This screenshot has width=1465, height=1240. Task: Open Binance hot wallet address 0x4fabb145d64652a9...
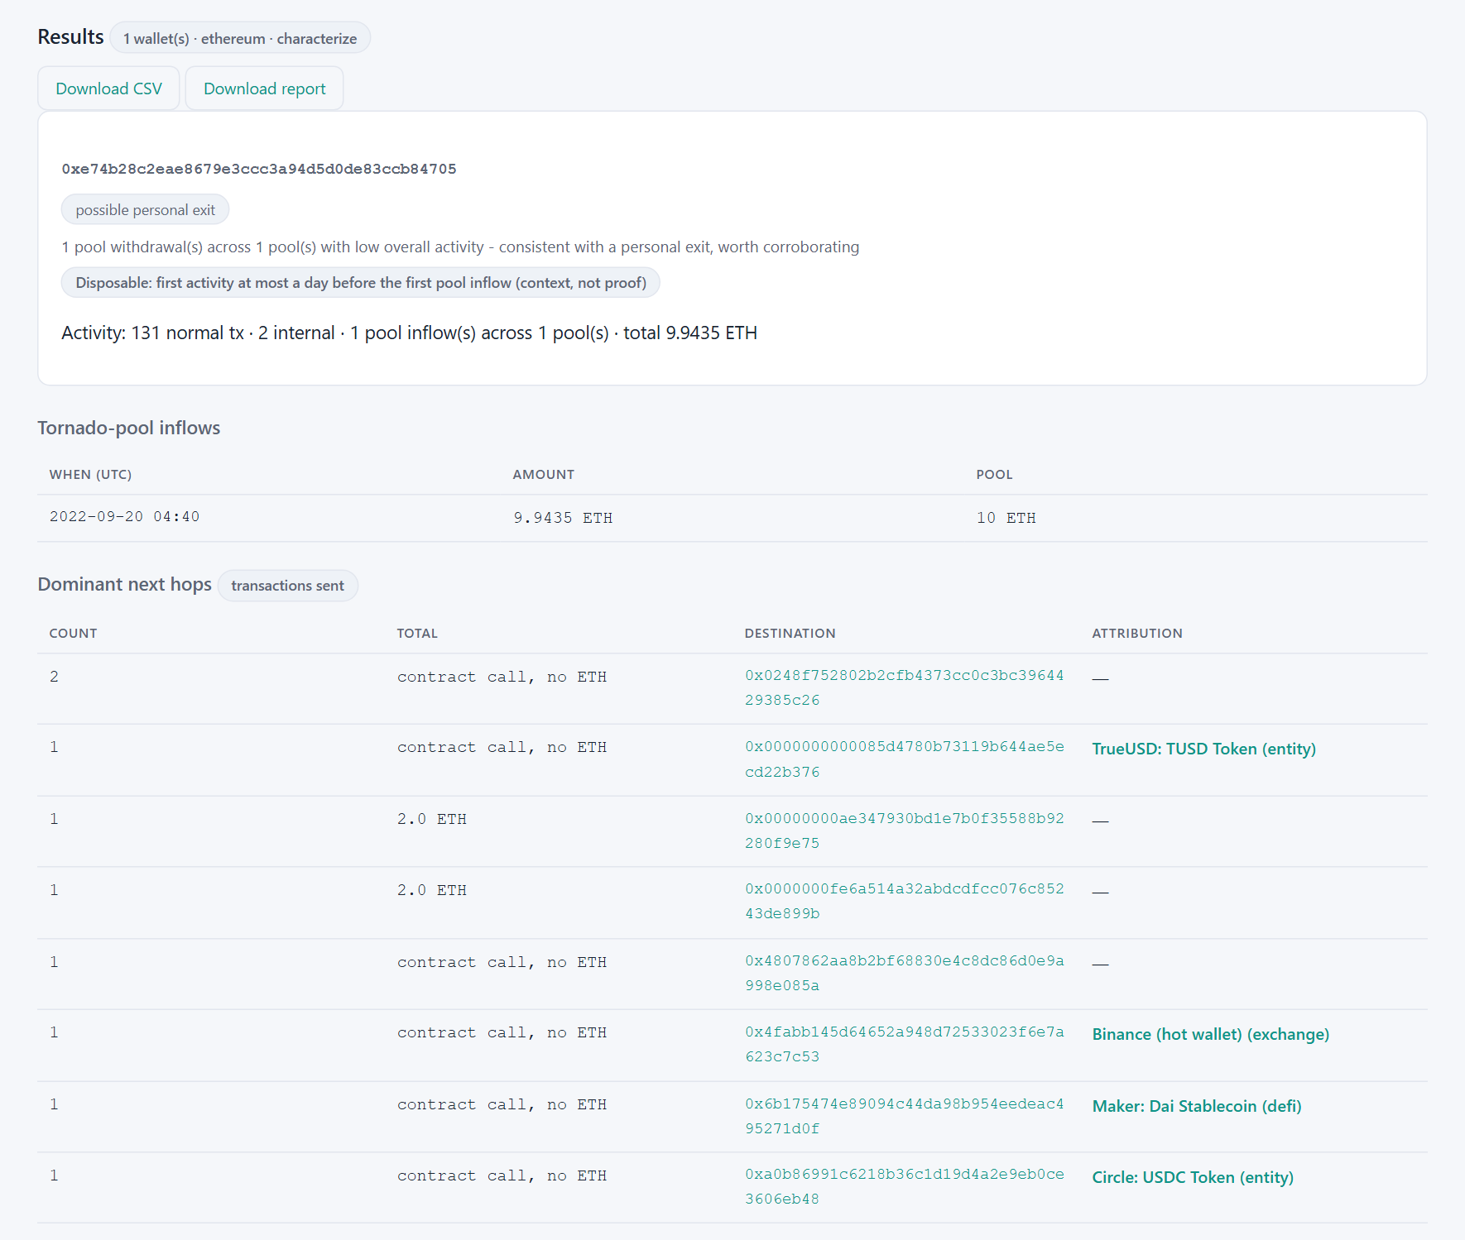click(905, 1044)
